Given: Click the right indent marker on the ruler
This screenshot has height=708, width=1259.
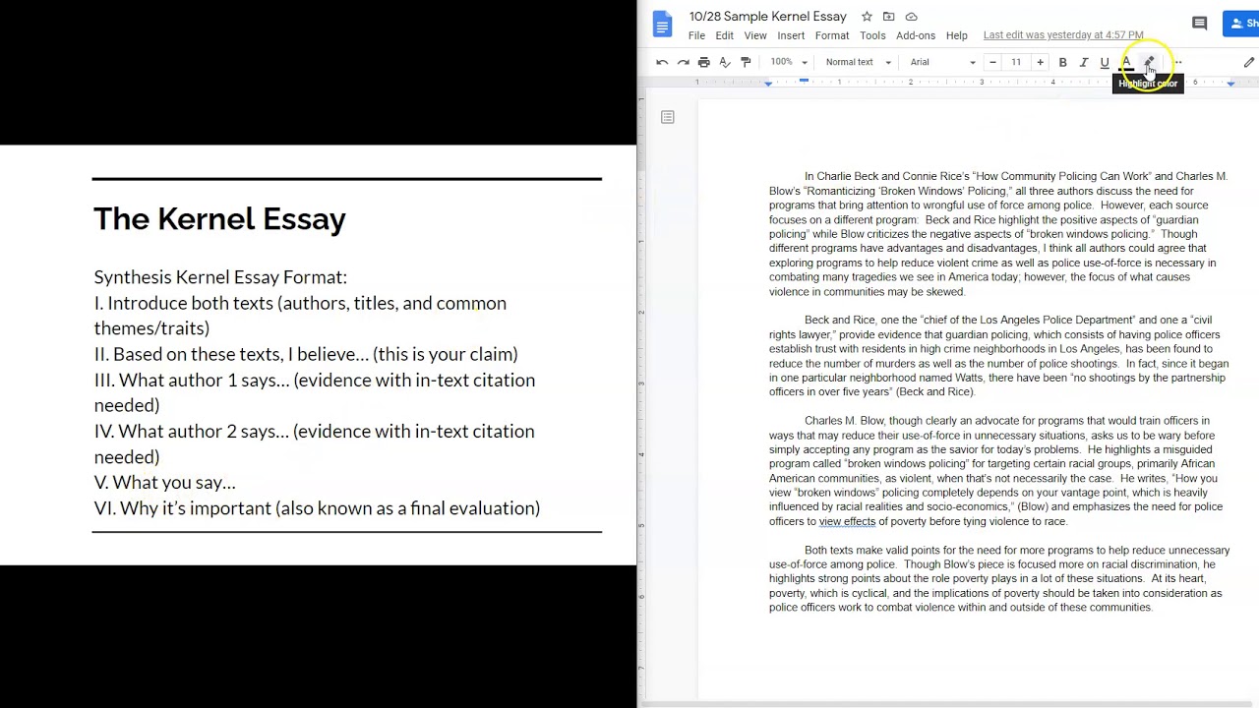Looking at the screenshot, I should pyautogui.click(x=1230, y=84).
